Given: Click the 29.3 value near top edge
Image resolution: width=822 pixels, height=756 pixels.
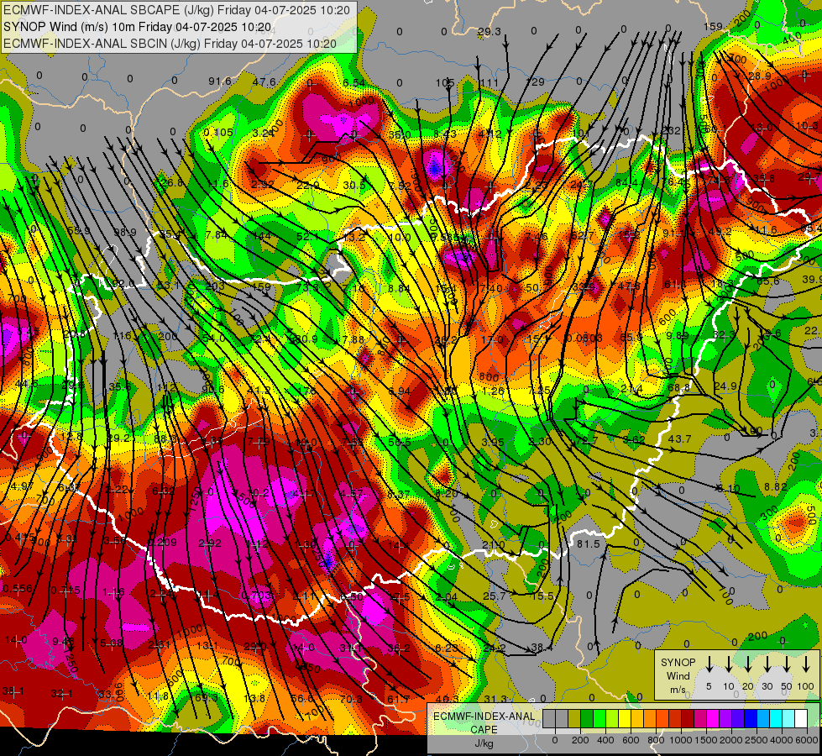Looking at the screenshot, I should pos(490,32).
